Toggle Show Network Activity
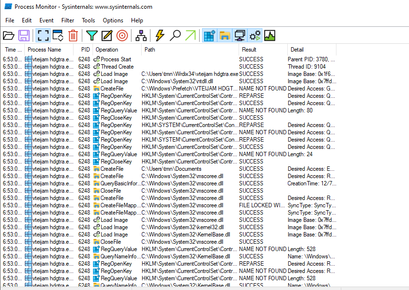This screenshot has height=290, width=409. pyautogui.click(x=240, y=36)
